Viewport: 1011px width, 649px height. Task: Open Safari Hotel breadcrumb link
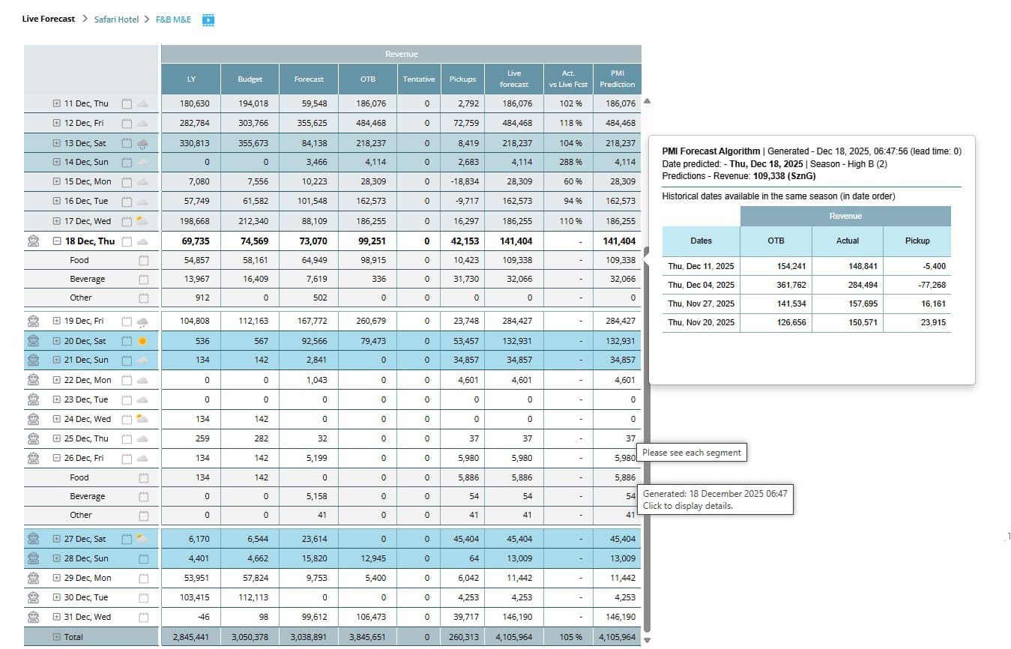coord(116,19)
